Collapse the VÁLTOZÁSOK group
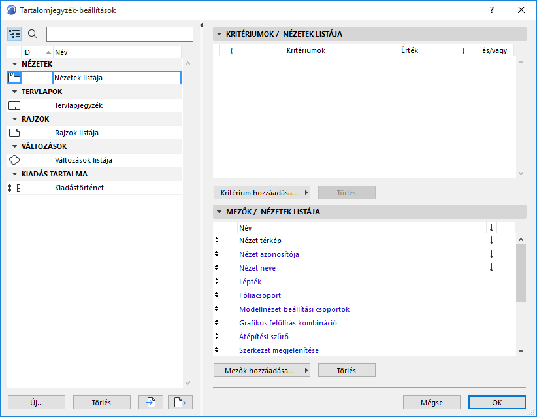537x417 pixels. point(14,146)
